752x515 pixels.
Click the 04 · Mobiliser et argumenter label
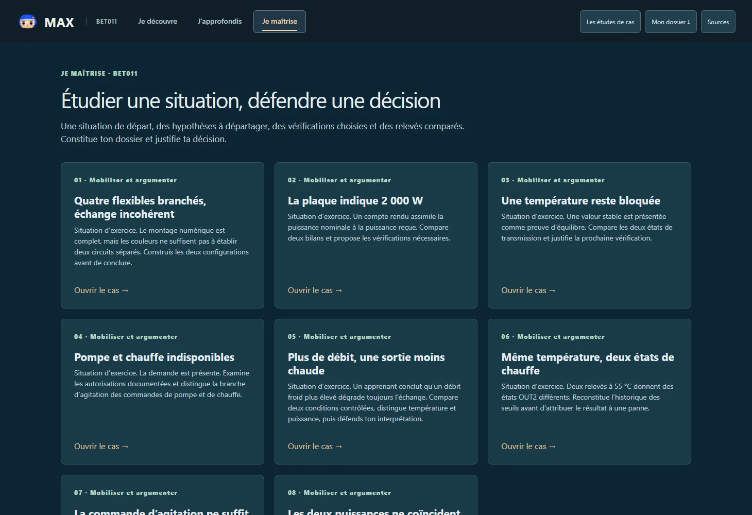pyautogui.click(x=126, y=337)
